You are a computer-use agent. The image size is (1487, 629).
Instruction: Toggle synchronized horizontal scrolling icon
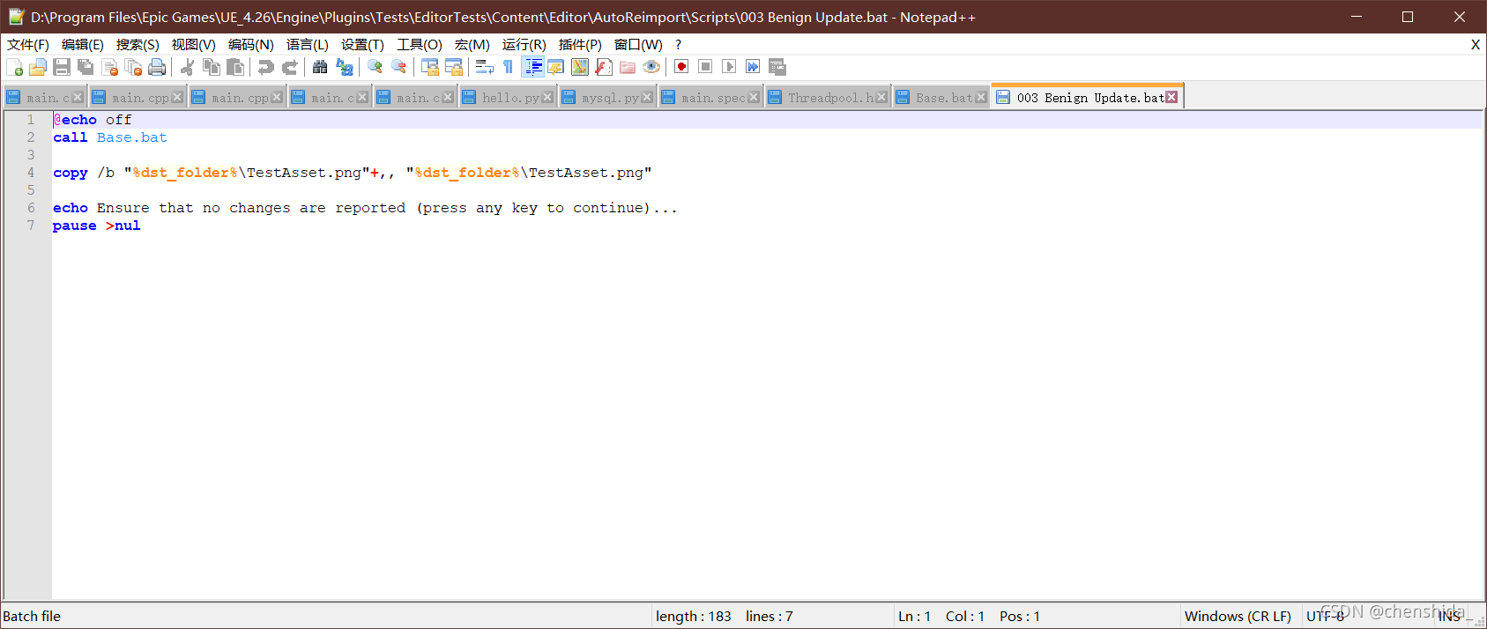tap(454, 67)
